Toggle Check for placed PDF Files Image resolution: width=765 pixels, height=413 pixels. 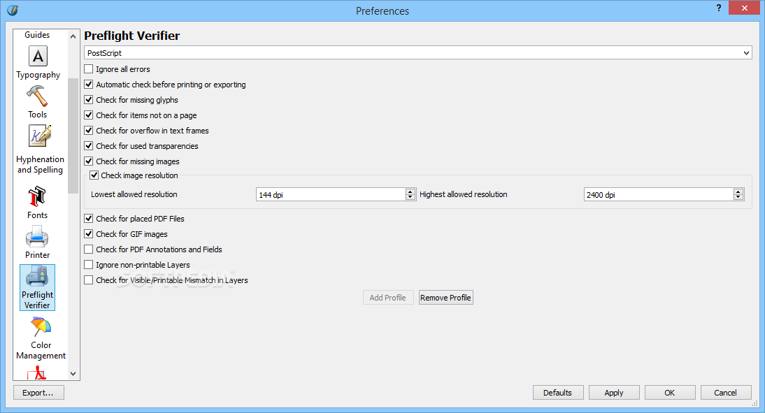(88, 219)
